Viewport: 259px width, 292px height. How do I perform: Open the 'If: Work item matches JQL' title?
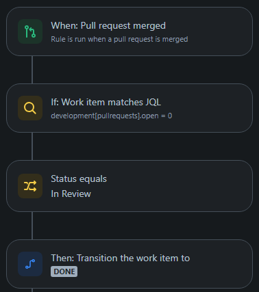pos(106,102)
